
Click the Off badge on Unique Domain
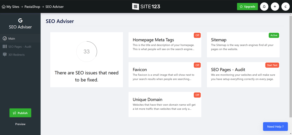197,95
